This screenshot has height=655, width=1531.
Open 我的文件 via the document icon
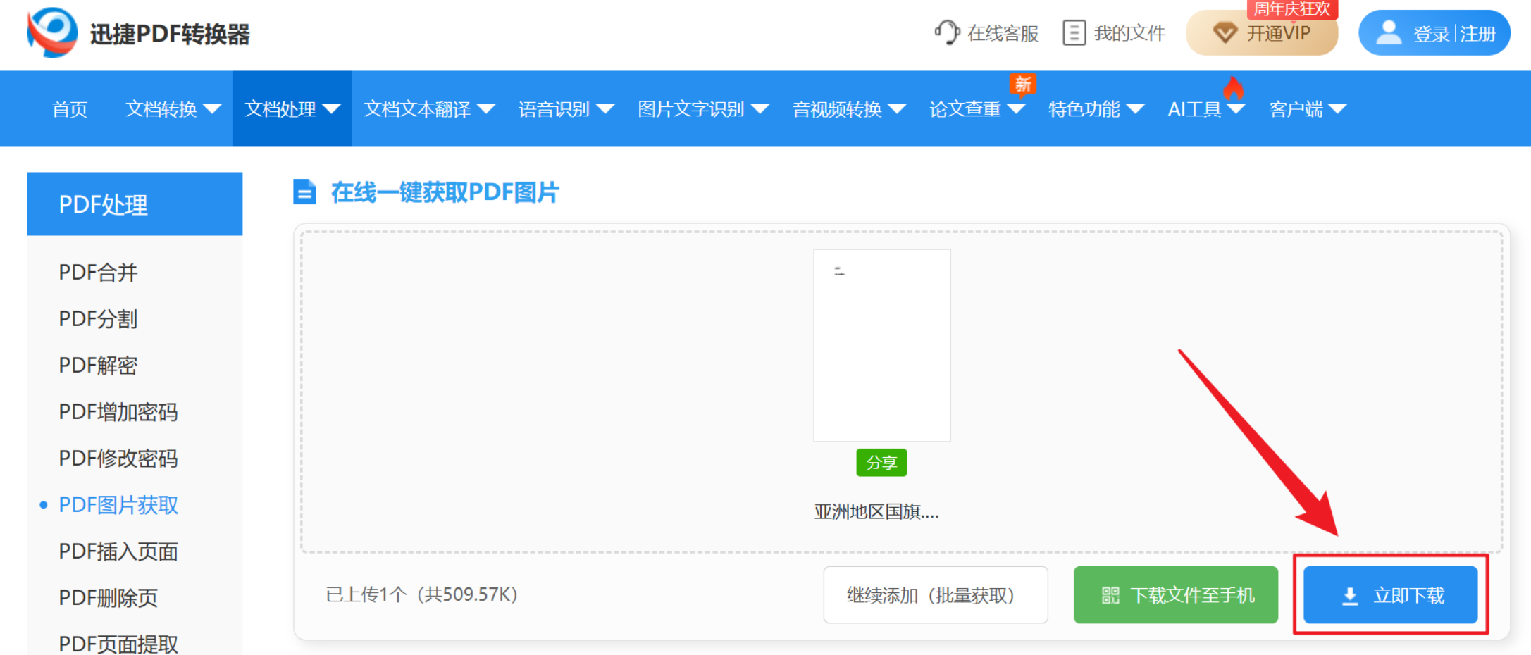pyautogui.click(x=1074, y=32)
